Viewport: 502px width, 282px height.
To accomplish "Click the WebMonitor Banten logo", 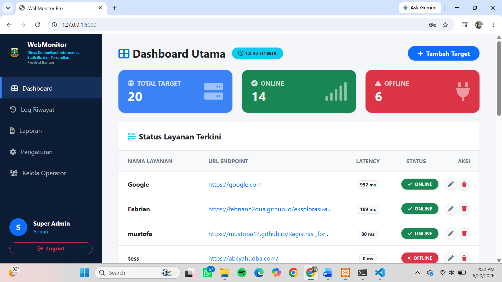I will click(14, 52).
